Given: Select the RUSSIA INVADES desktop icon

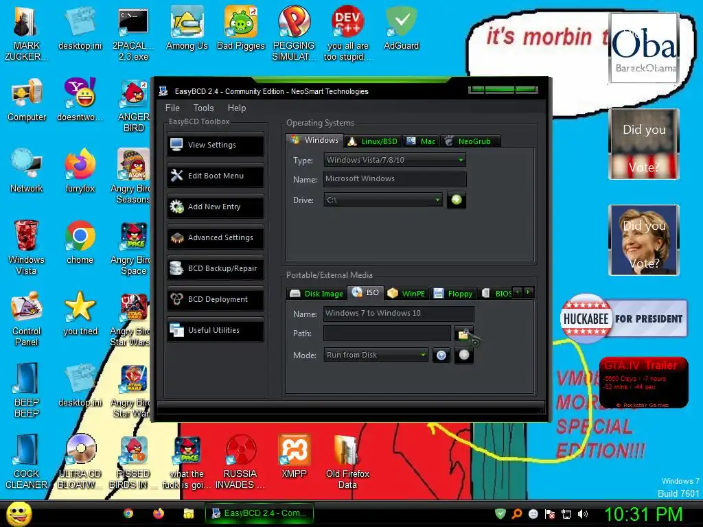Looking at the screenshot, I should (x=240, y=460).
